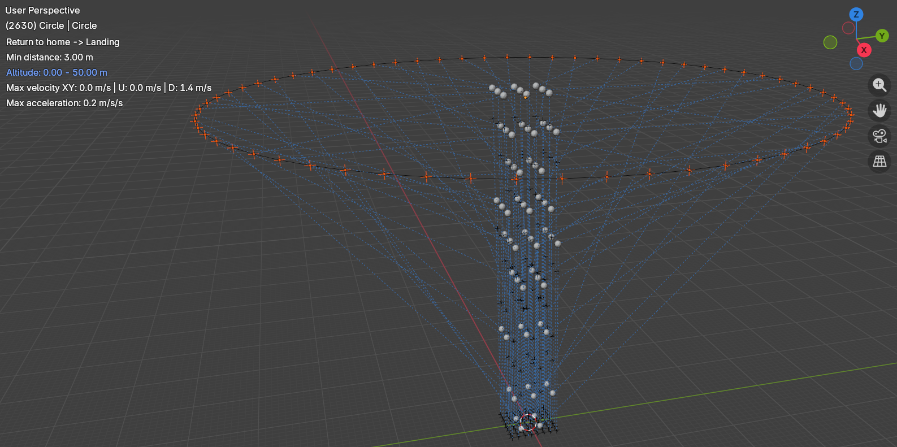Click the User Perspective label
897x447 pixels.
tap(42, 10)
